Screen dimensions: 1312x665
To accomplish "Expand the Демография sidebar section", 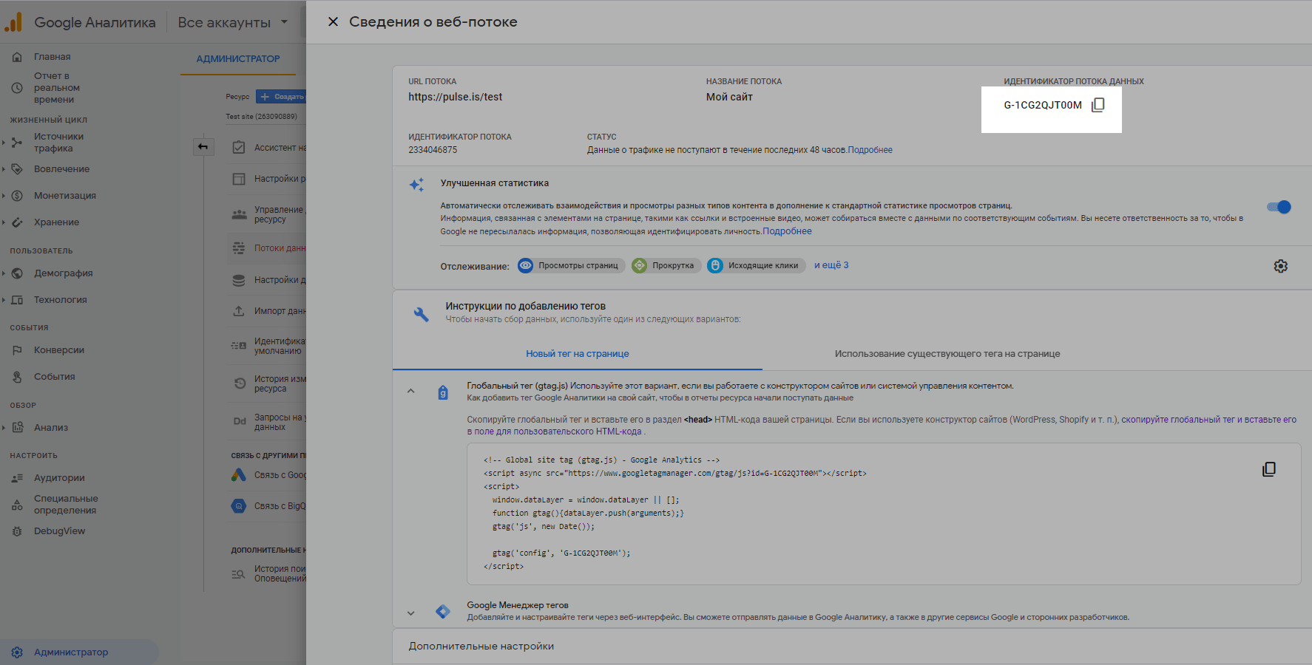I will pyautogui.click(x=4, y=273).
